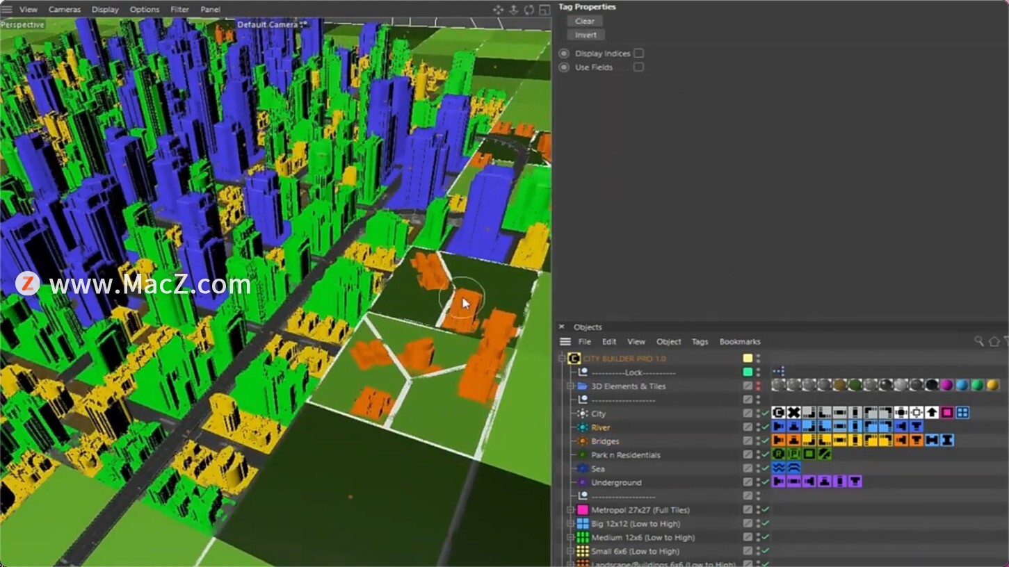Select the first blue River tile icon
This screenshot has height=567, width=1009.
(779, 426)
